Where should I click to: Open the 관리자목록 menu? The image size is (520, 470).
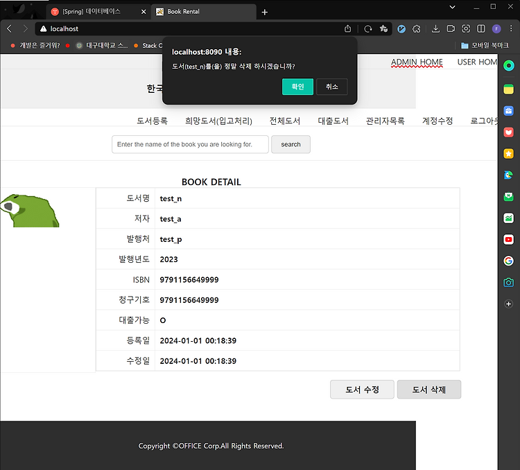(x=385, y=121)
